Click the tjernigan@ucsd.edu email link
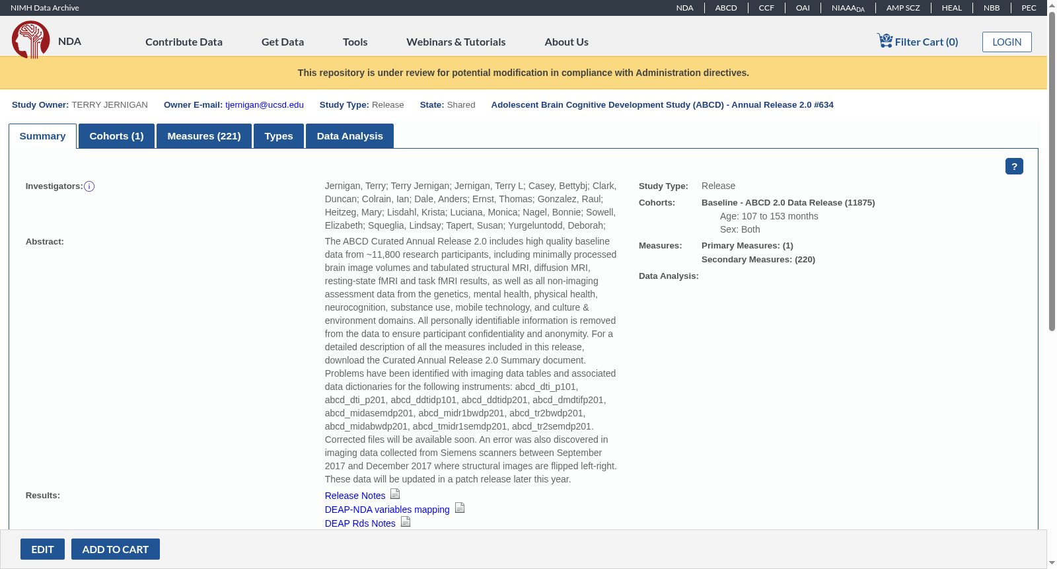This screenshot has width=1057, height=569. click(x=264, y=105)
